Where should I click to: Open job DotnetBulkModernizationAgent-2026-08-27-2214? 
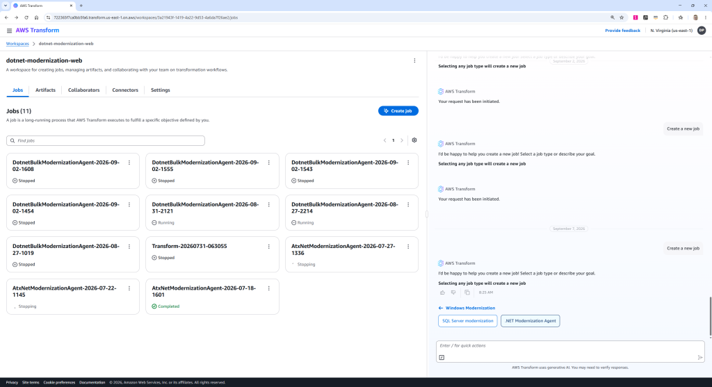pyautogui.click(x=345, y=208)
